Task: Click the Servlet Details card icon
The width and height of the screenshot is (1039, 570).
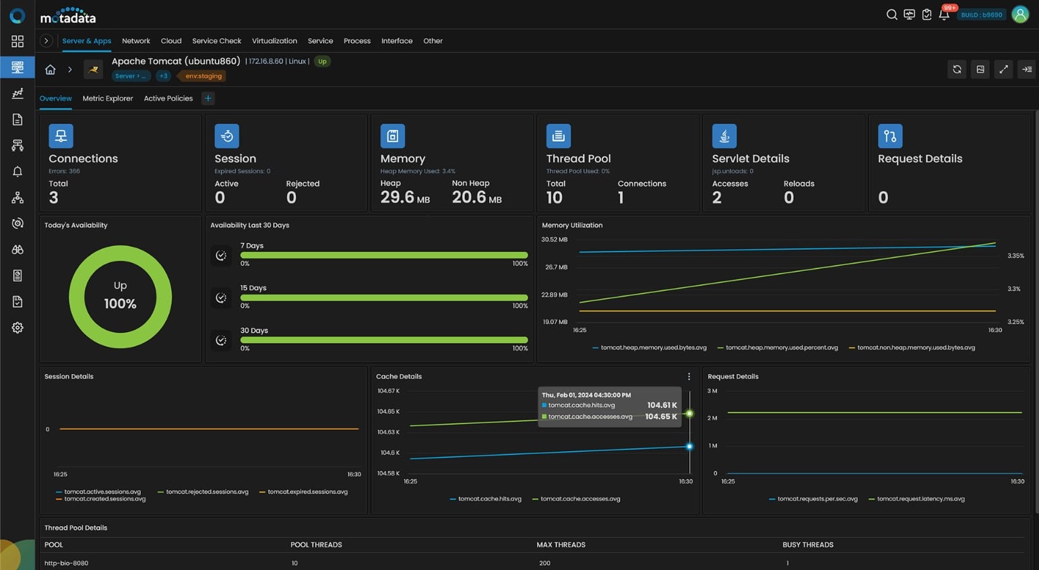Action: [x=724, y=136]
